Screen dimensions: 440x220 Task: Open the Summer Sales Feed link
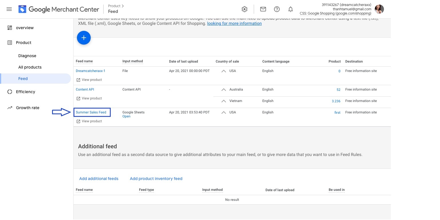pos(91,112)
